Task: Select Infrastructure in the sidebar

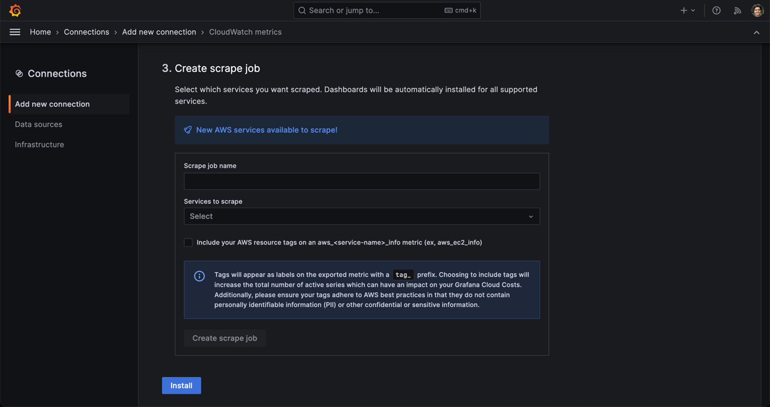Action: point(39,144)
